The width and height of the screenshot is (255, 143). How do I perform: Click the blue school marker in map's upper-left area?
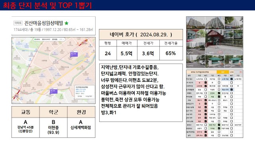(x=19, y=43)
